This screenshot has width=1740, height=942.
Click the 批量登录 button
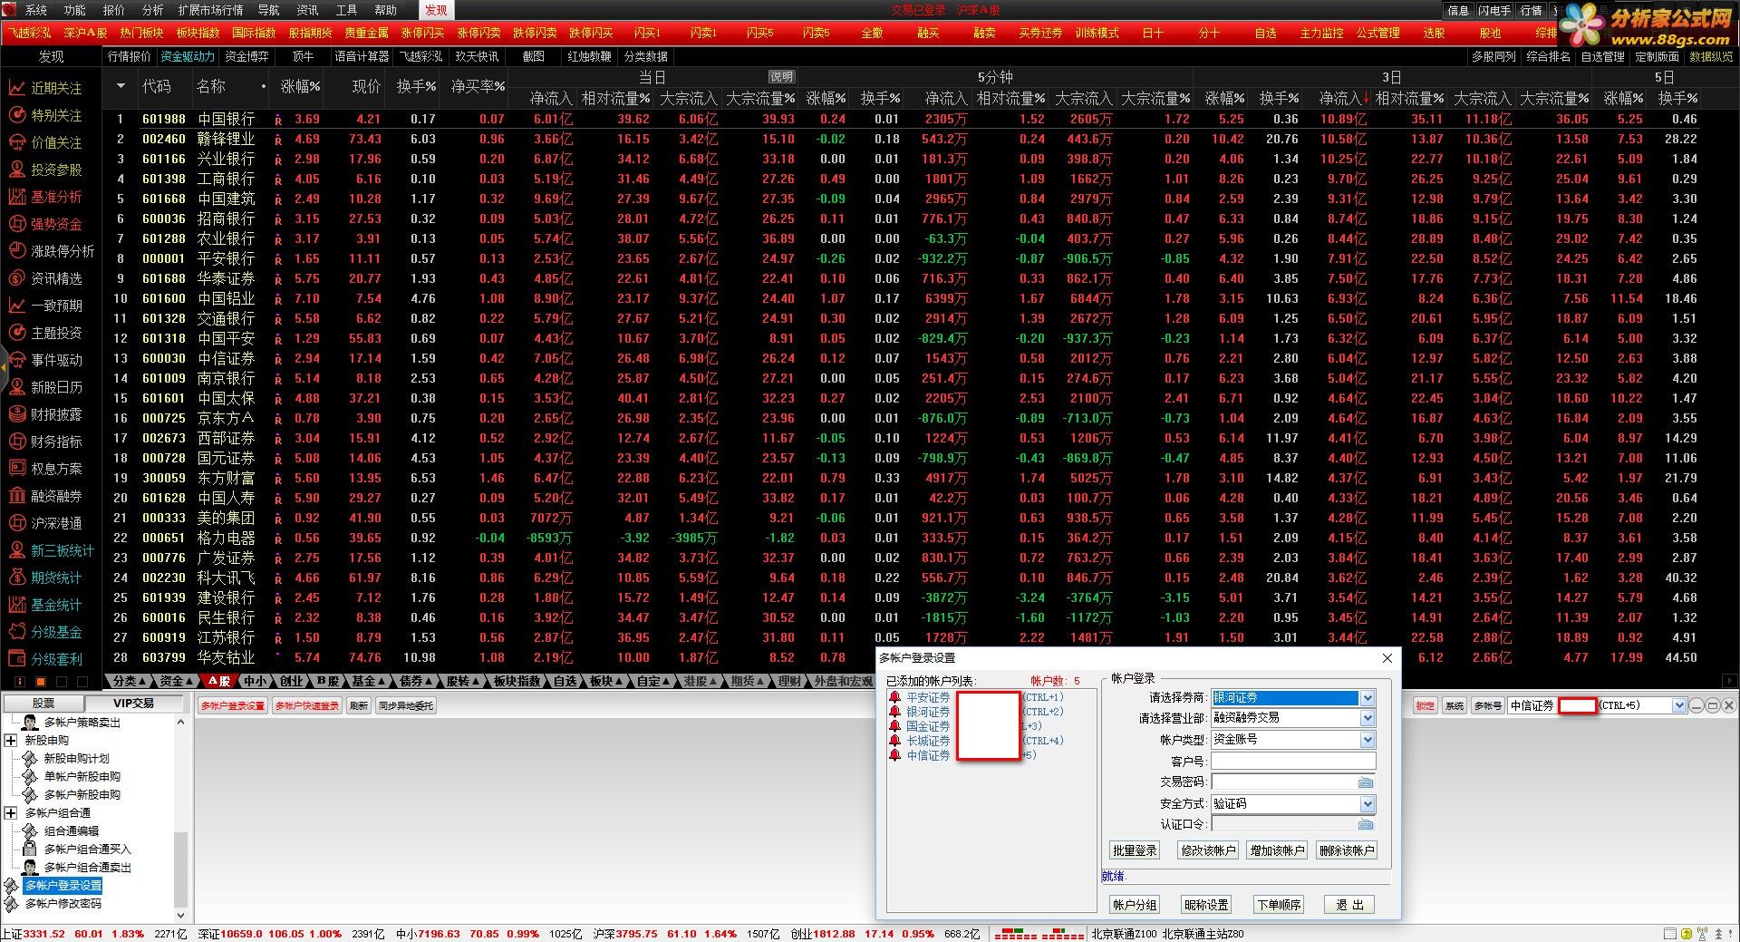[1135, 850]
